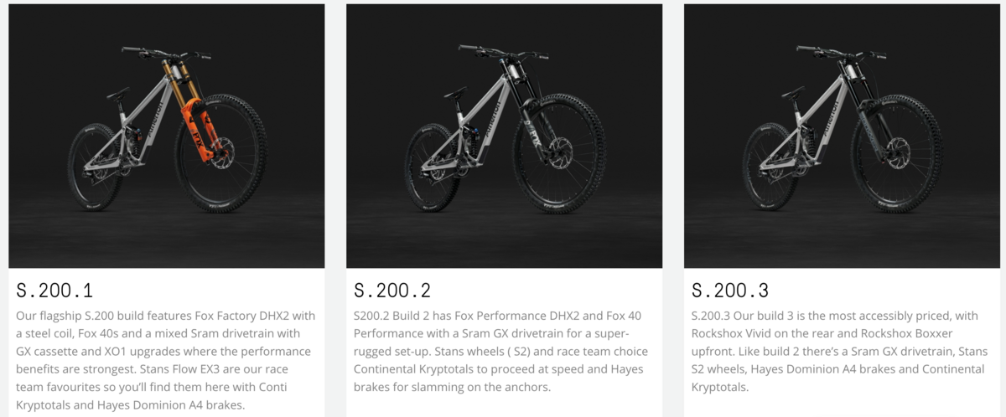
Task: Click the saddle of the S.200.2 bike
Action: click(x=455, y=91)
